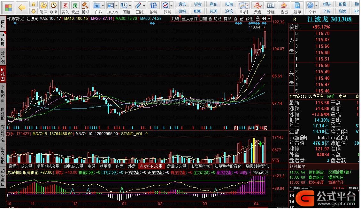The image size is (361, 209).
Task: Select the AI立桩成交量 tab
Action: [x=151, y=166]
